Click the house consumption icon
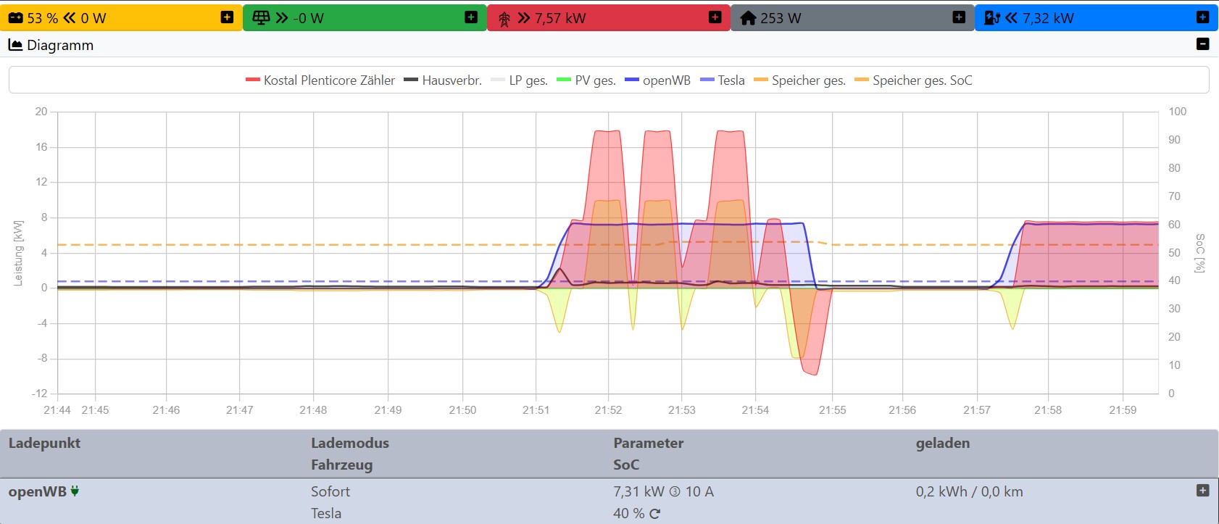Screen dimensions: 1219x524 coord(748,18)
